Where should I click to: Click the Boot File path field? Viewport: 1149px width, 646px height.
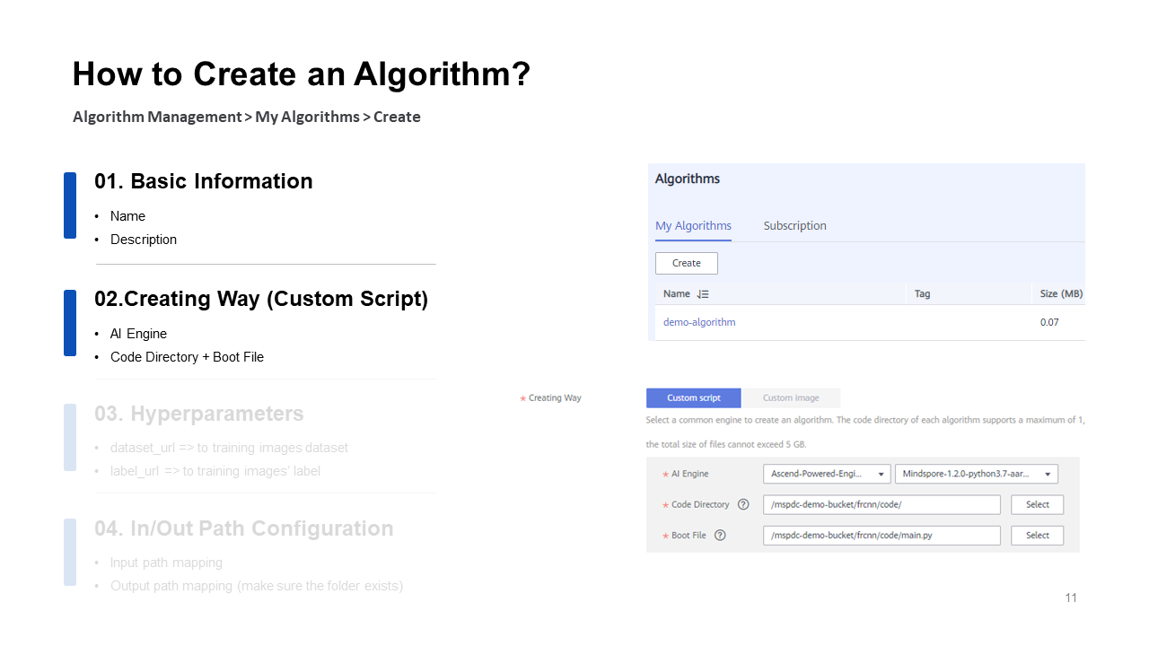coord(881,536)
